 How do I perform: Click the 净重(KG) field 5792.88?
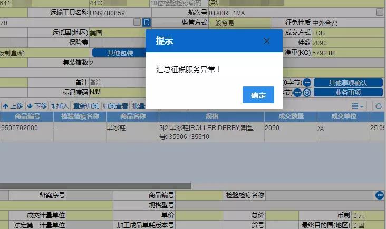(x=348, y=53)
